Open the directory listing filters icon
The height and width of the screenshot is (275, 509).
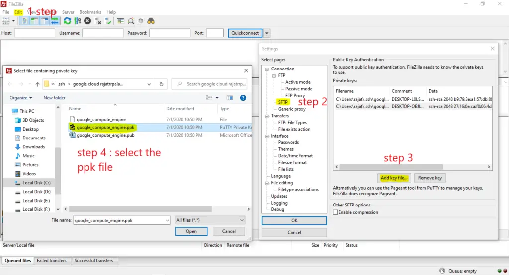point(120,21)
